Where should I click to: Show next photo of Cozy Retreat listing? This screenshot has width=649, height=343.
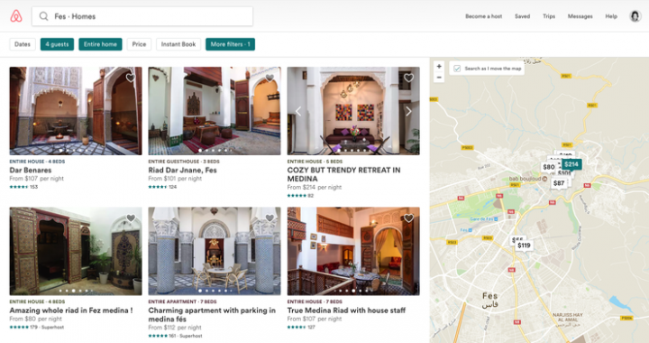pos(408,111)
